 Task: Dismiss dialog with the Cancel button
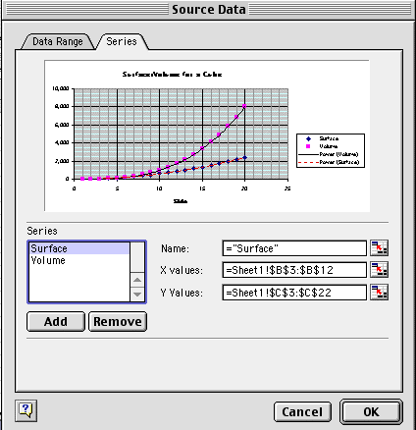[302, 411]
